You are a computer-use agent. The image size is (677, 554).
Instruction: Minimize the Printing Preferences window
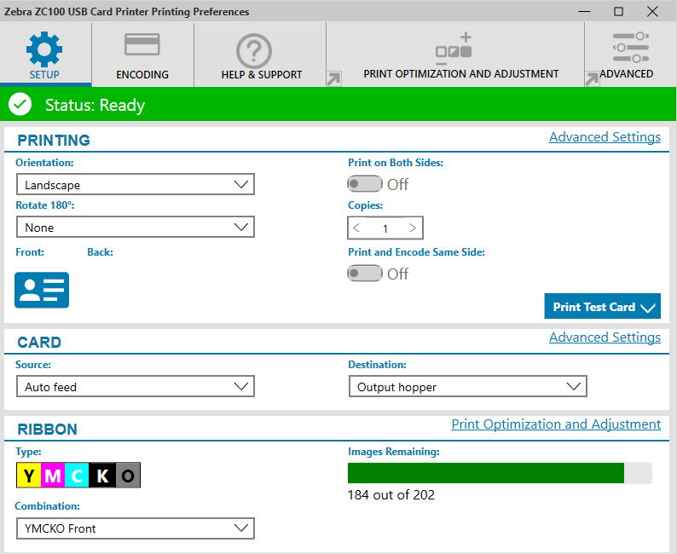click(x=584, y=11)
